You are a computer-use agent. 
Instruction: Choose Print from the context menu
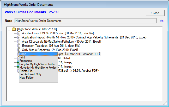(x=38, y=57)
